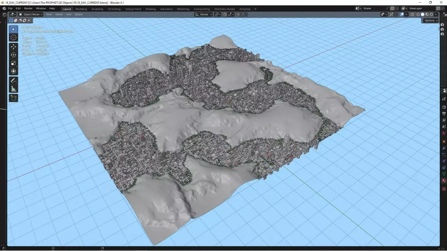
Task: Select the Select Box tool
Action: point(13,29)
